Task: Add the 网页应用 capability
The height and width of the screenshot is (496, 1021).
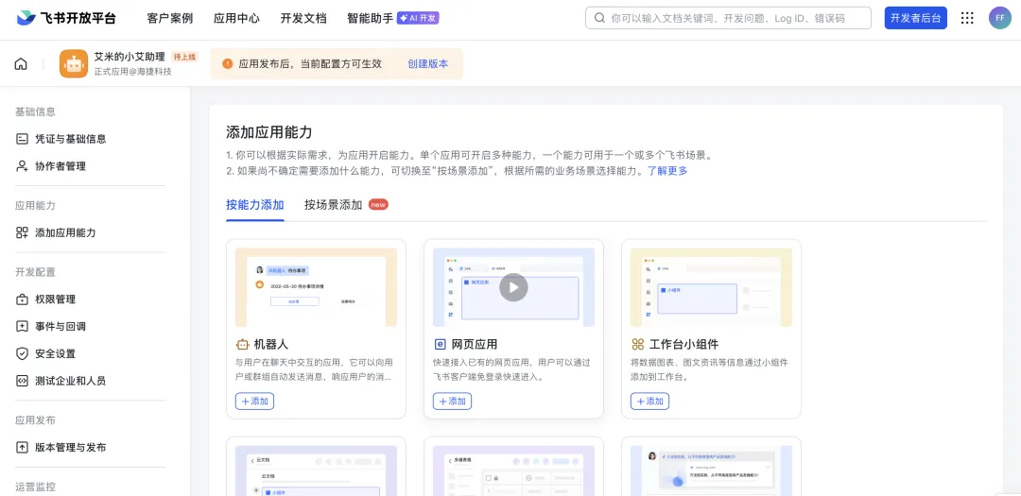Action: [452, 401]
